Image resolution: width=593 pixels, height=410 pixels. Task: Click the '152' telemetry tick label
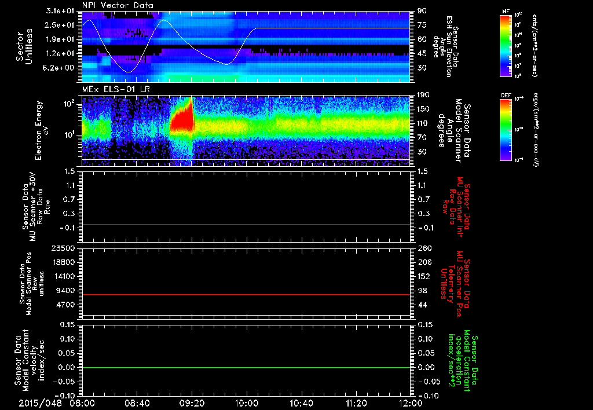click(424, 276)
